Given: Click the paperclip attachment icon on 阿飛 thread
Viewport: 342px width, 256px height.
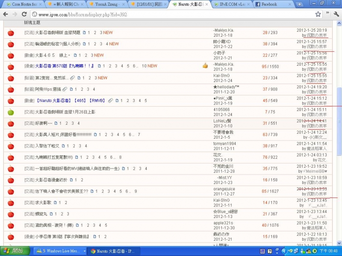Looking at the screenshot, I should (65, 89).
